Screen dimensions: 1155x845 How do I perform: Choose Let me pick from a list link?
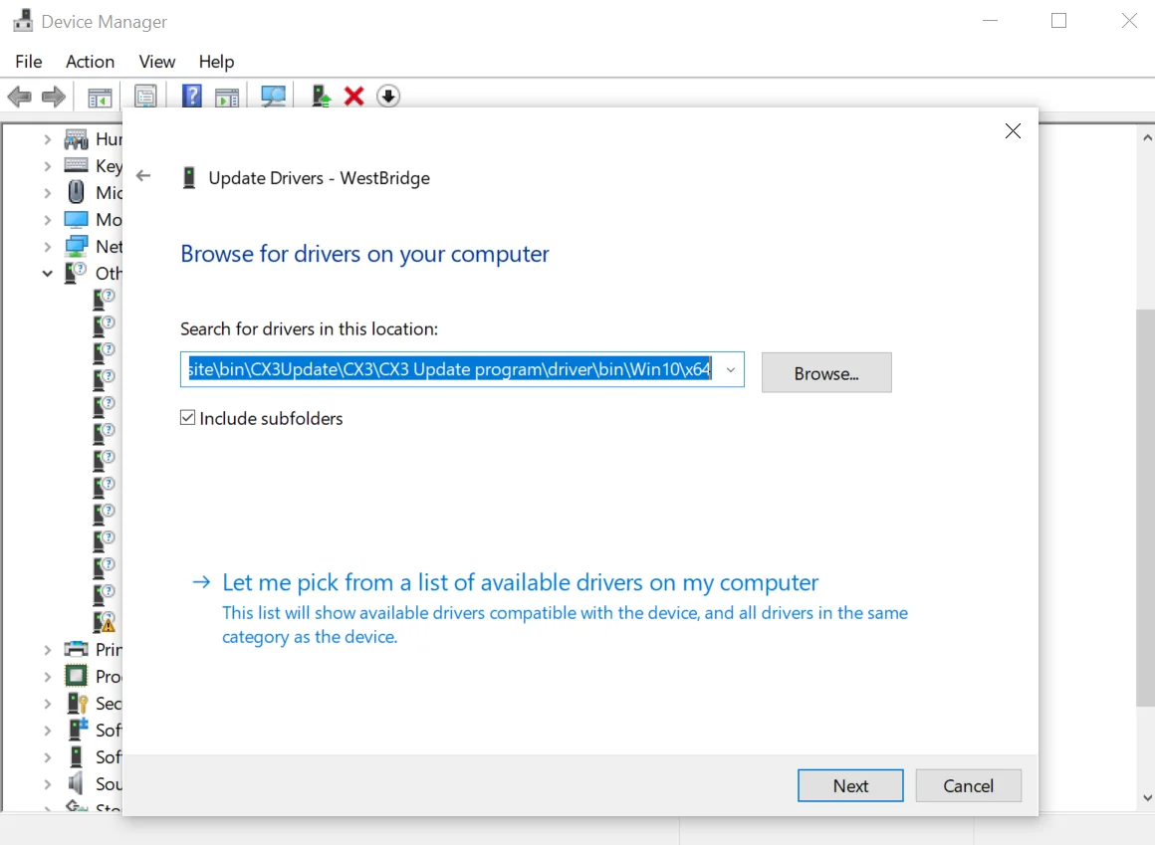point(520,582)
